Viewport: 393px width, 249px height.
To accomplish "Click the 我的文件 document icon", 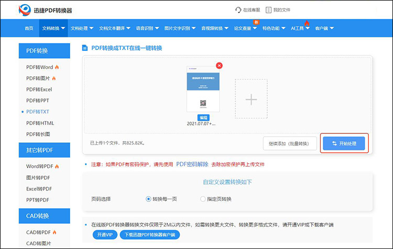I will 268,10.
